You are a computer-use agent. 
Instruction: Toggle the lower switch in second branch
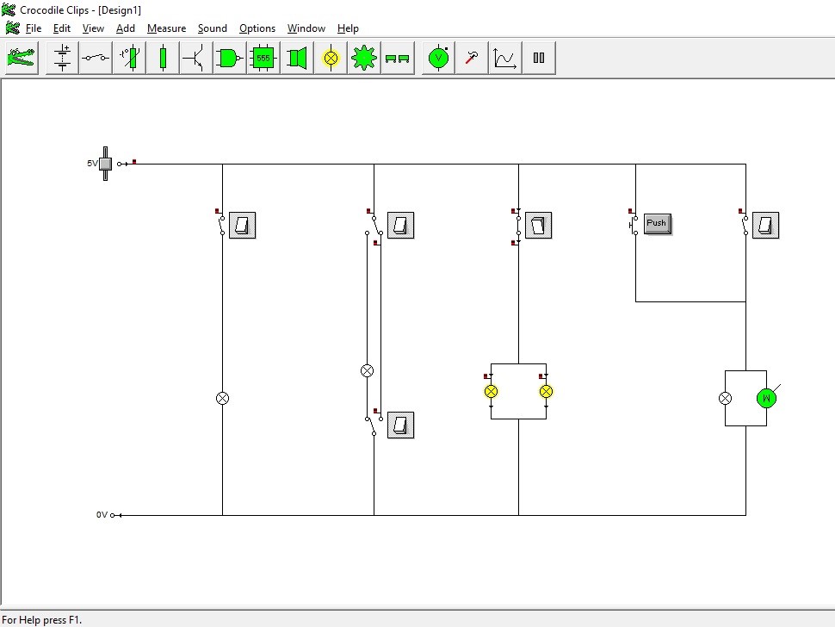point(401,425)
